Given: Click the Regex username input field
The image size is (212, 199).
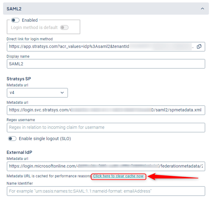Looking at the screenshot, I should (x=106, y=127).
